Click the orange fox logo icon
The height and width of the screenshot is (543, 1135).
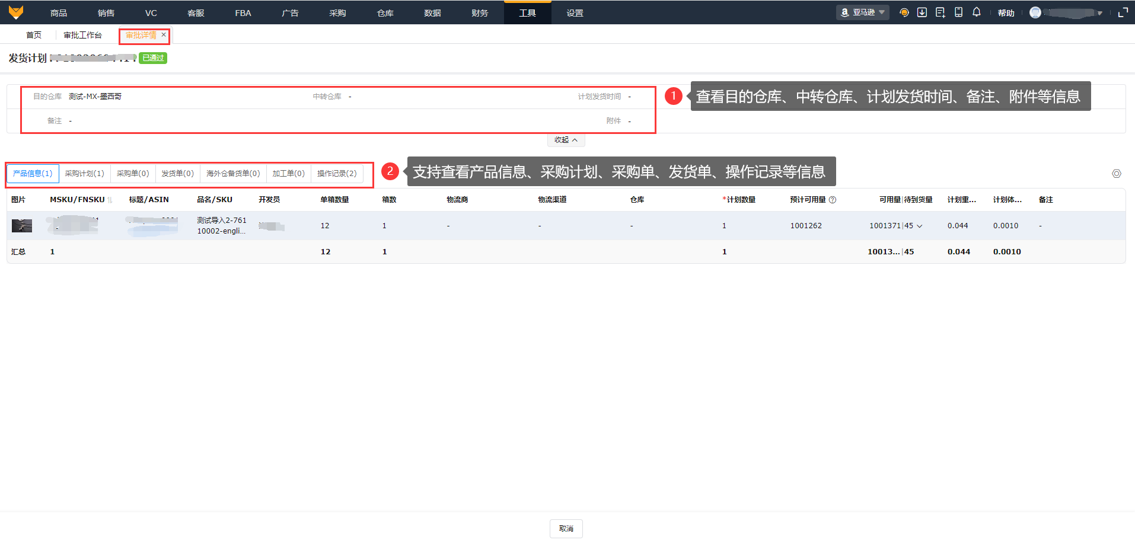(16, 12)
